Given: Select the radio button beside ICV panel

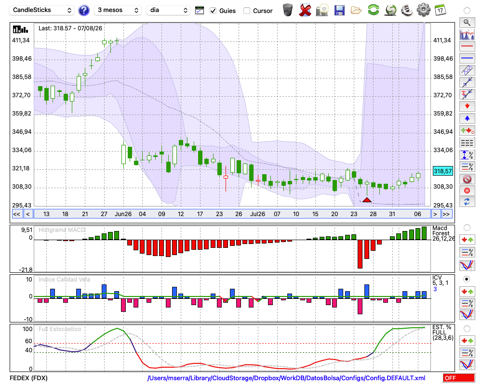Looking at the screenshot, I should click(x=467, y=279).
